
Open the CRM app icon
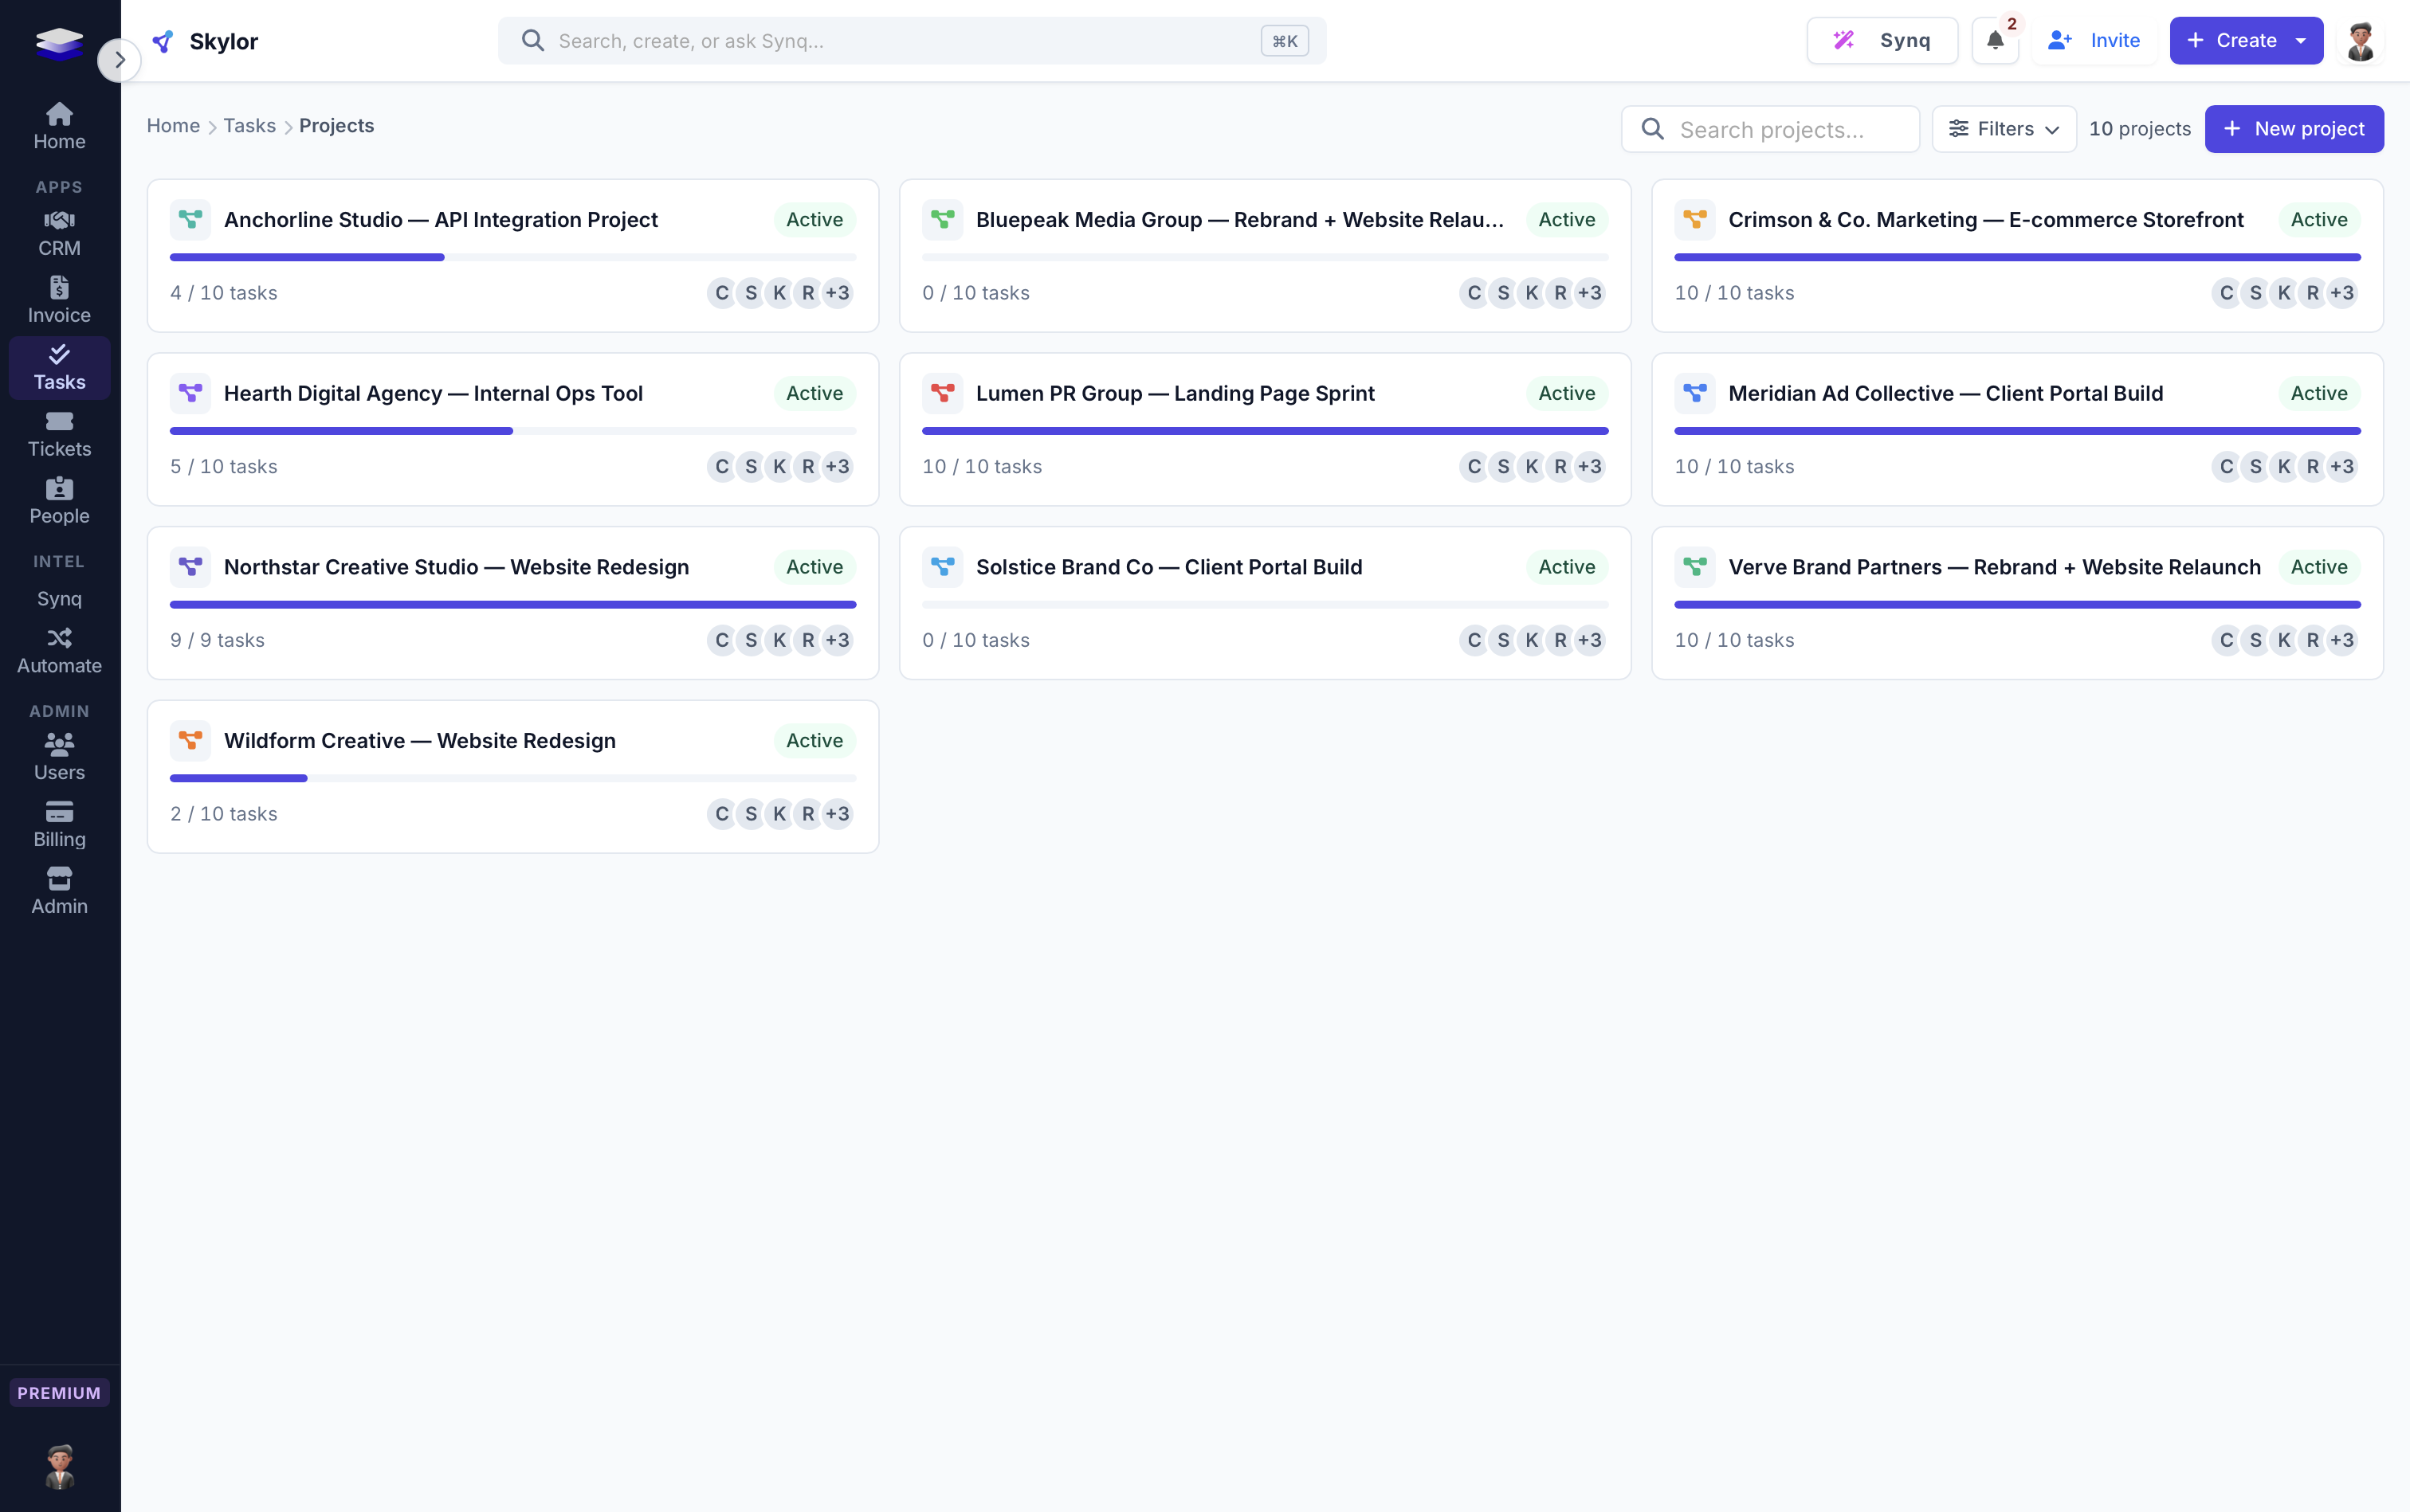(x=59, y=220)
